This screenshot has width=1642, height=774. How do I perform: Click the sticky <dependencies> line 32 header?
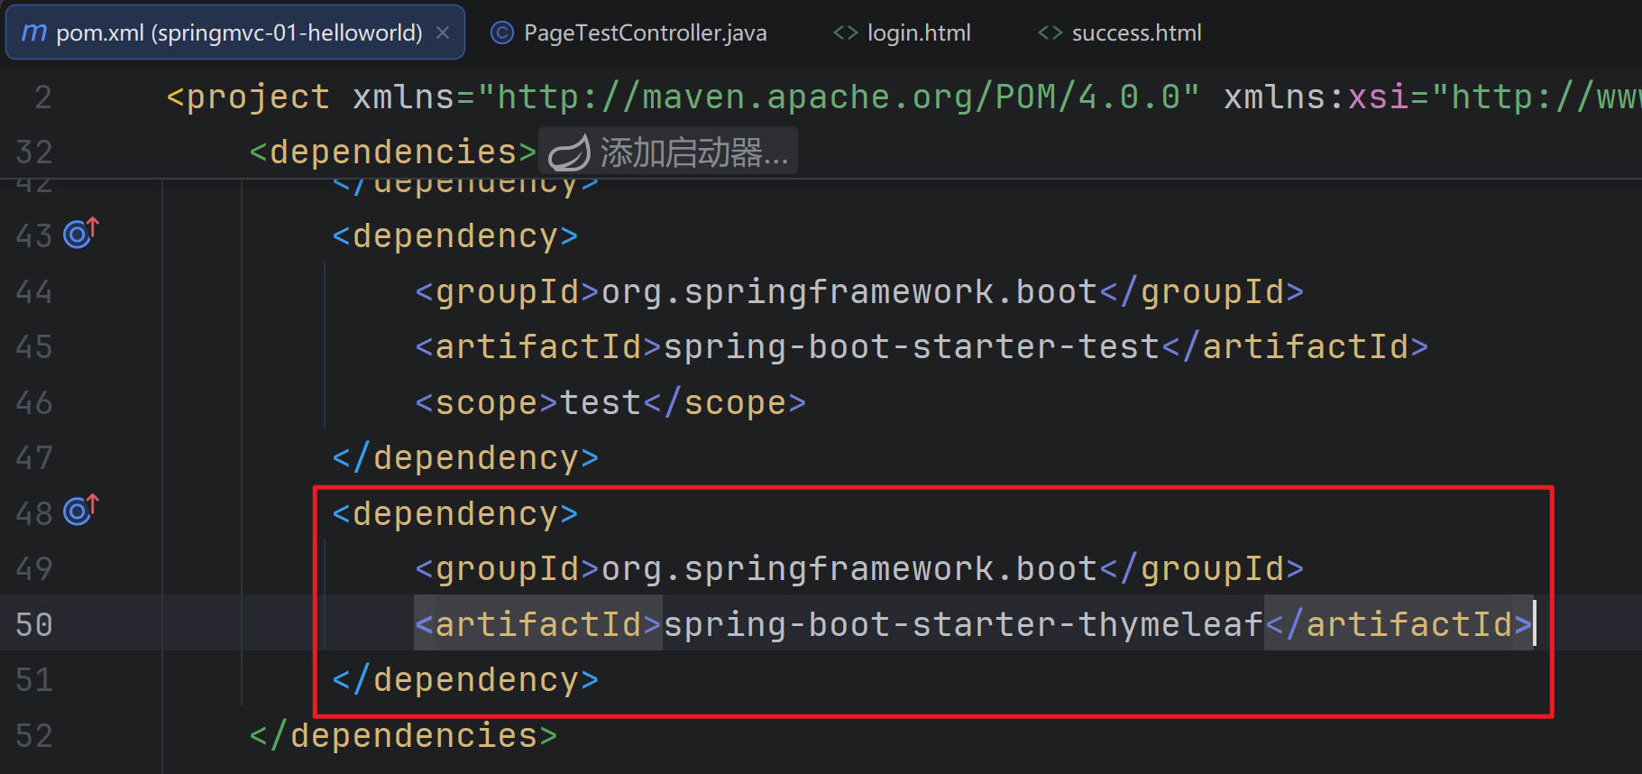pos(393,152)
